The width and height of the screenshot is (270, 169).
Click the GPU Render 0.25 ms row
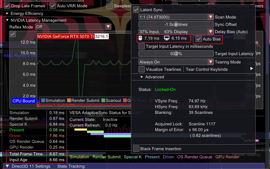coord(37,147)
